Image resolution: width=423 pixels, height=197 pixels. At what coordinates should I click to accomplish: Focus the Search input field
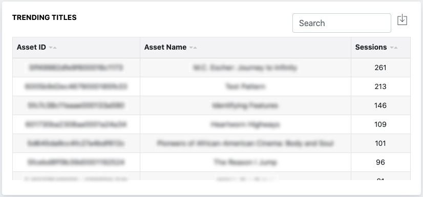click(x=342, y=23)
